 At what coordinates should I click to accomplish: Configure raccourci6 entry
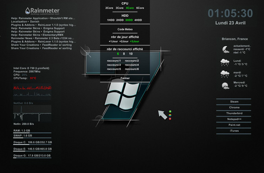click(132, 69)
